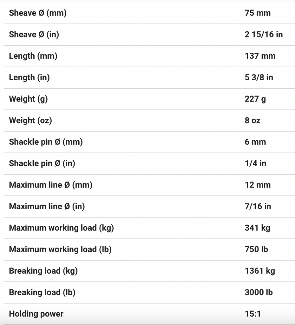
Task: Click the Weight (g) label
Action: tap(28, 99)
